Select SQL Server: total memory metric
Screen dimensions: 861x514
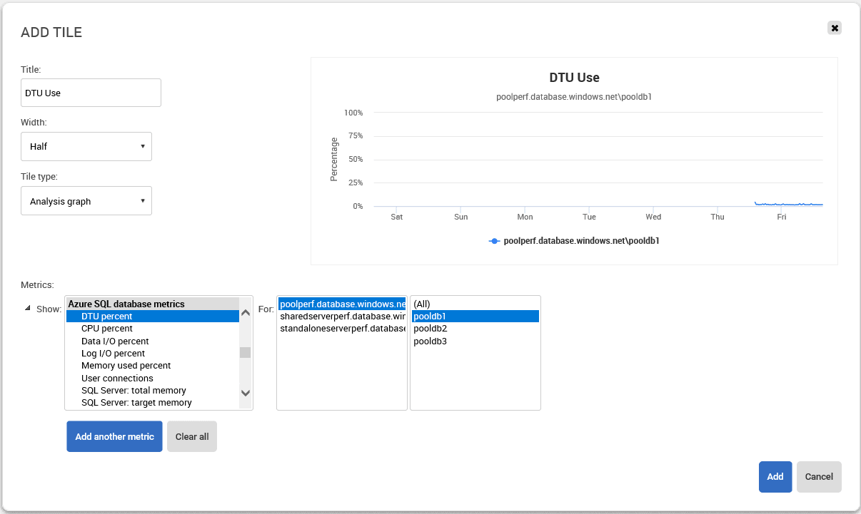coord(134,391)
